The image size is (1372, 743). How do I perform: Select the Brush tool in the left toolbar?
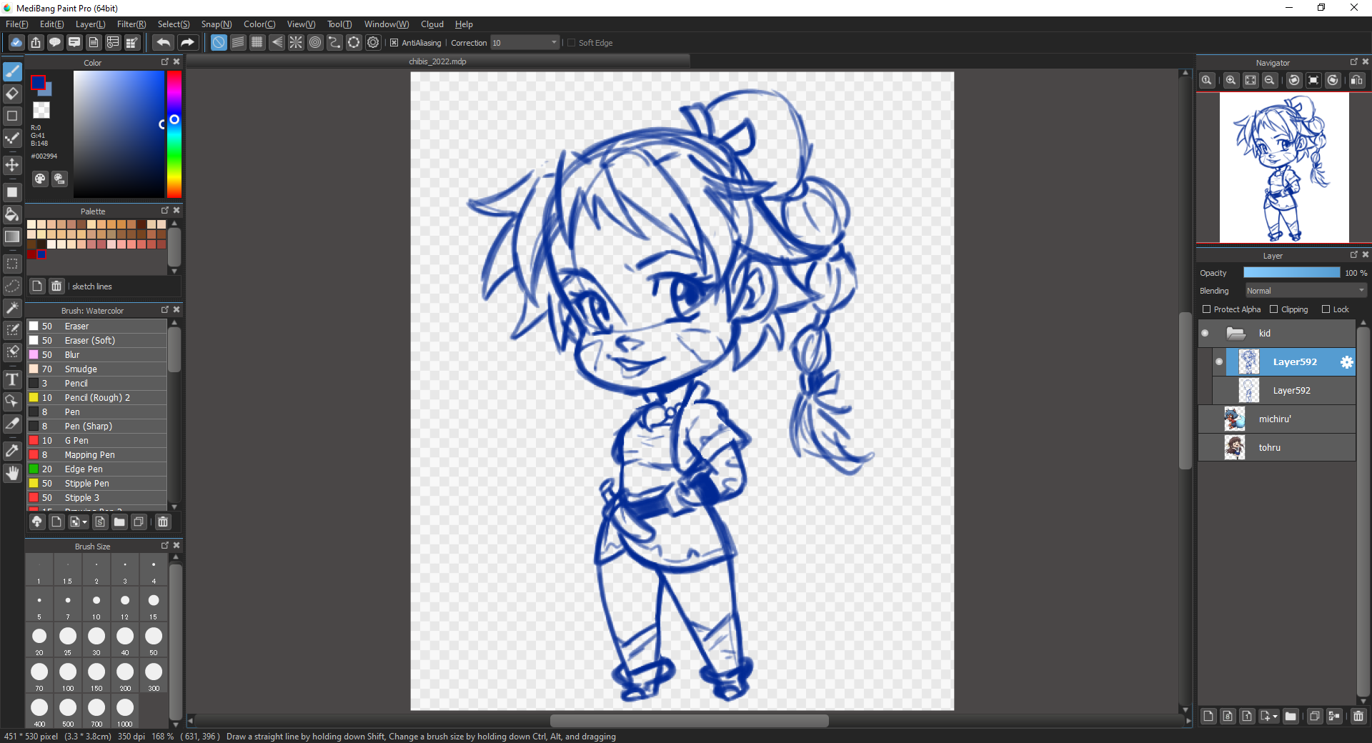click(x=12, y=71)
